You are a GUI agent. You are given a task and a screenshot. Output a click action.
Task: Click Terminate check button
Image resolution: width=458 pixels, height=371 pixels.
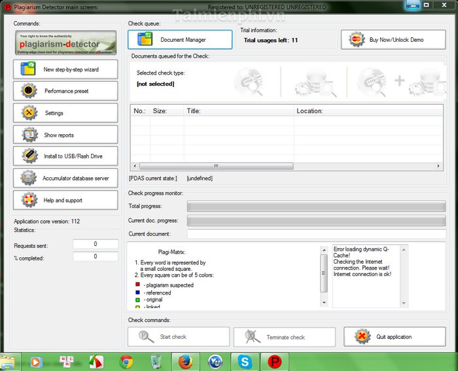pos(285,337)
